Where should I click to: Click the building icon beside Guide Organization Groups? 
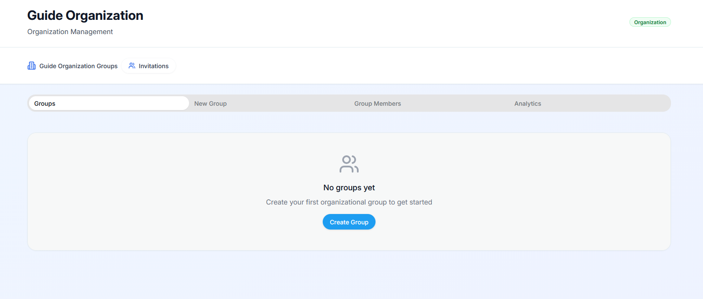(x=32, y=66)
